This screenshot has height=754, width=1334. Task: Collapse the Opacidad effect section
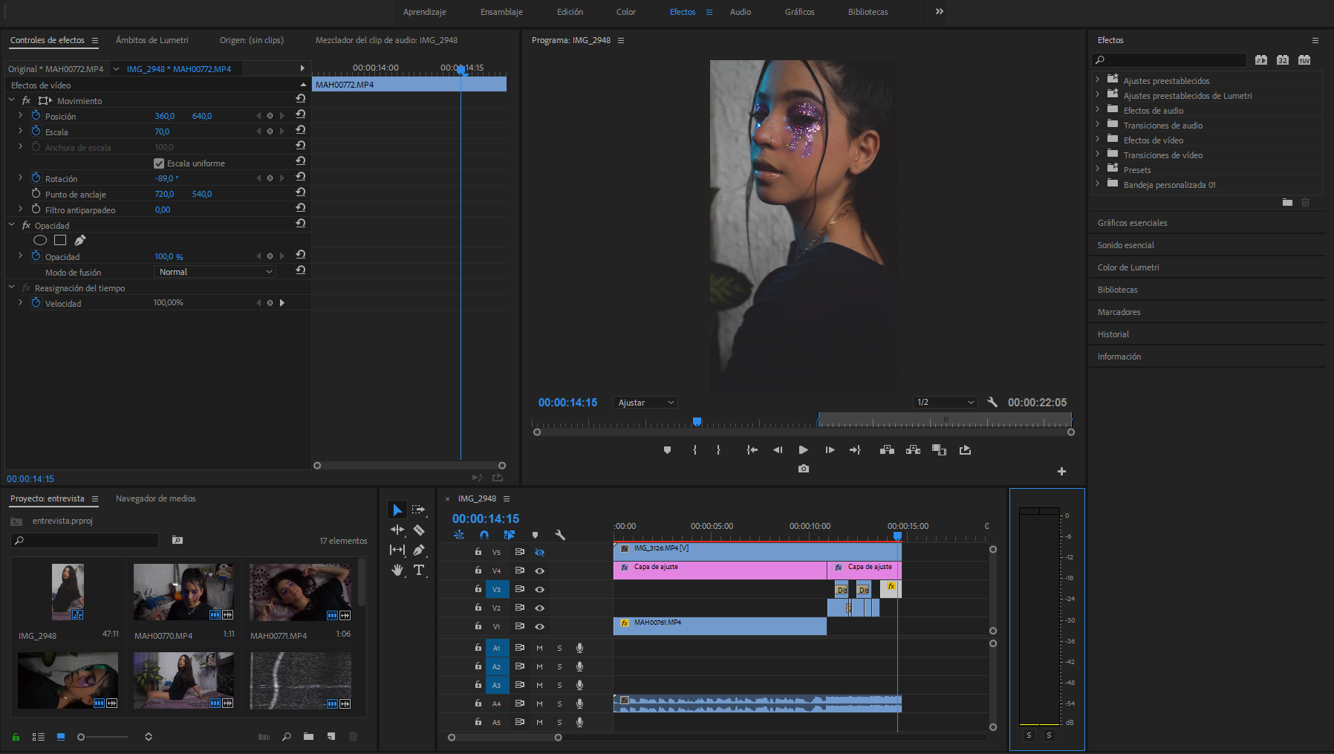[11, 224]
